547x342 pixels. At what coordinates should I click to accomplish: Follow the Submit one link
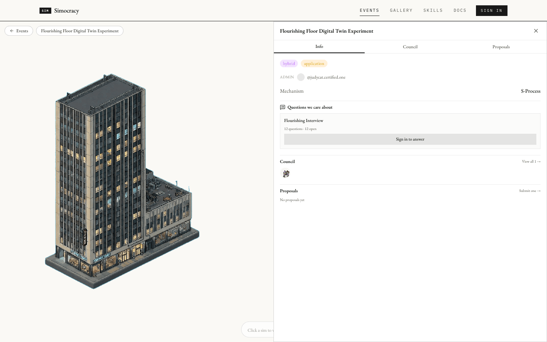coord(530,191)
